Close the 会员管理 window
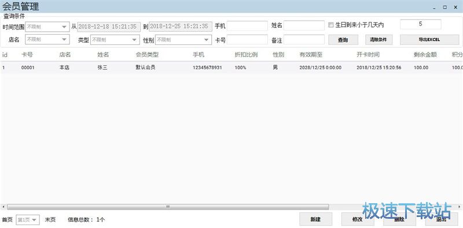 point(455,8)
